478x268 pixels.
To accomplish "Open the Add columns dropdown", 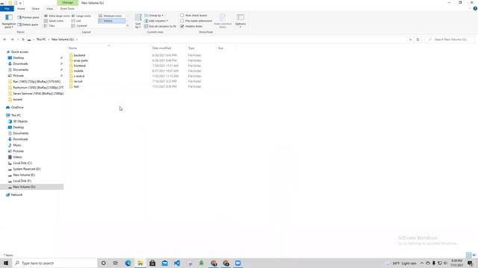I will point(156,21).
